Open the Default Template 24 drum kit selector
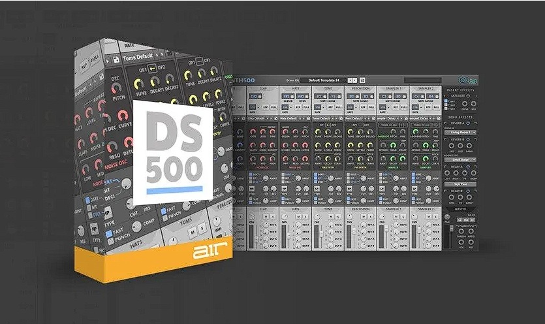This screenshot has width=545, height=324. (323, 80)
